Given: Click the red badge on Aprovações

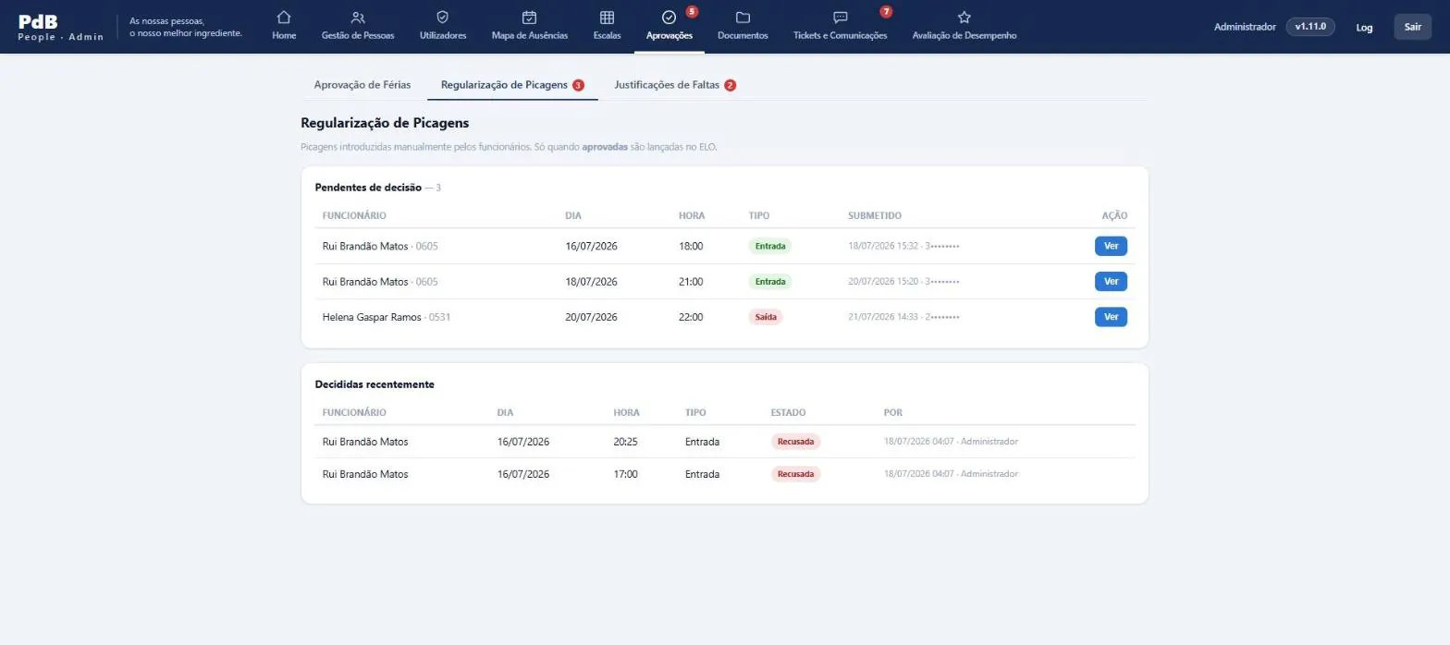Looking at the screenshot, I should (693, 12).
